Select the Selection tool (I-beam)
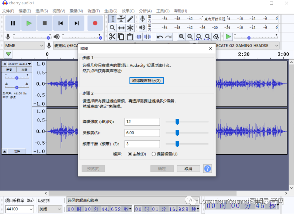294x214 pixels. click(x=113, y=18)
